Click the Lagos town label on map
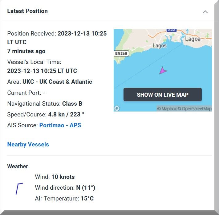The image size is (219, 215). 160,46
